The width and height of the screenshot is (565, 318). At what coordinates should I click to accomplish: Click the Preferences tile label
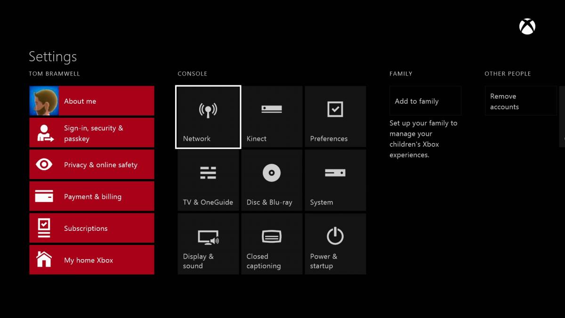329,139
